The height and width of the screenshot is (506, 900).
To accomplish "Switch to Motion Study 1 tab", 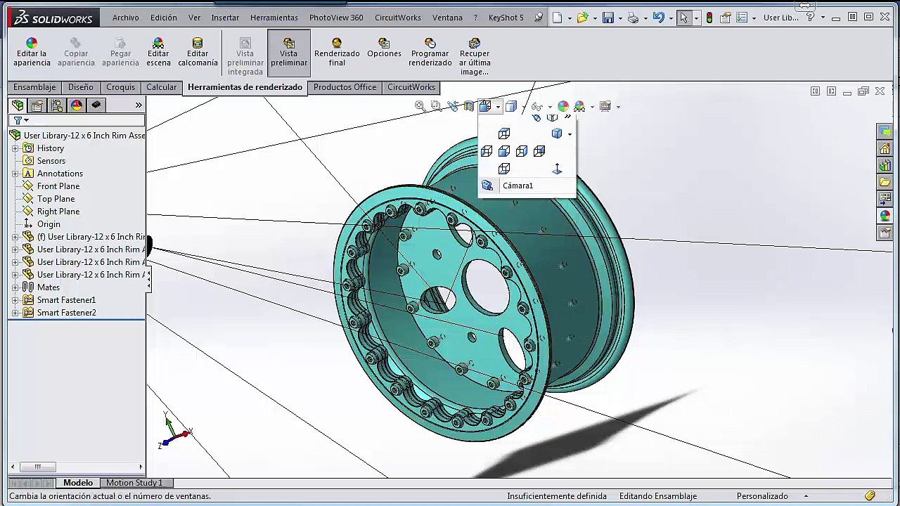I will (x=134, y=483).
